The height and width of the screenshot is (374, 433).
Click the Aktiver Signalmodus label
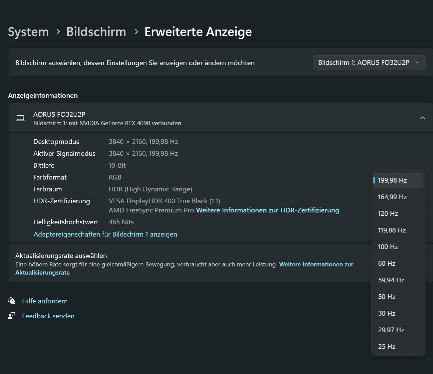[64, 153]
